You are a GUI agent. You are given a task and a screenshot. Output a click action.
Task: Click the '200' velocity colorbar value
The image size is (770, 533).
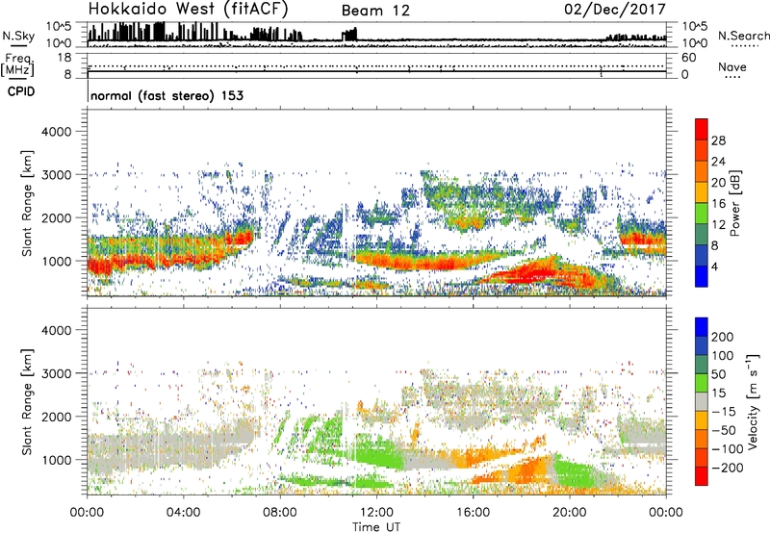tap(723, 337)
